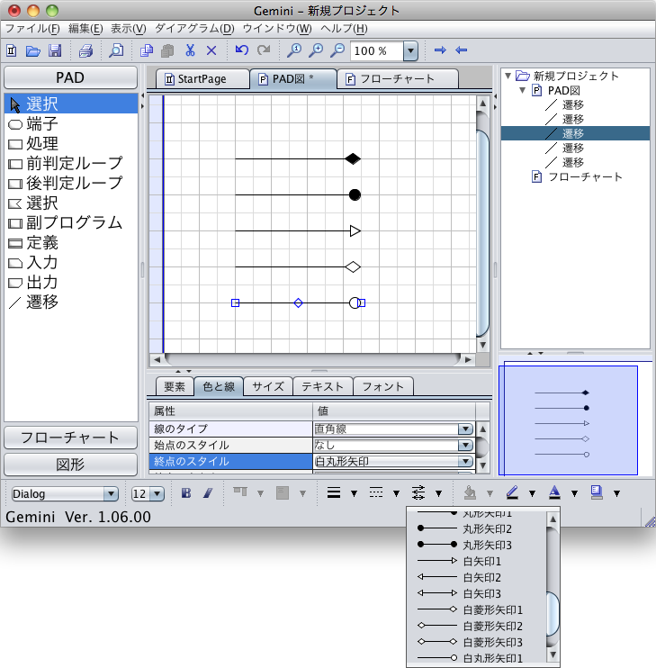Image resolution: width=656 pixels, height=668 pixels.
Task: Select the 選択 pointer tool in palette
Action: (71, 104)
